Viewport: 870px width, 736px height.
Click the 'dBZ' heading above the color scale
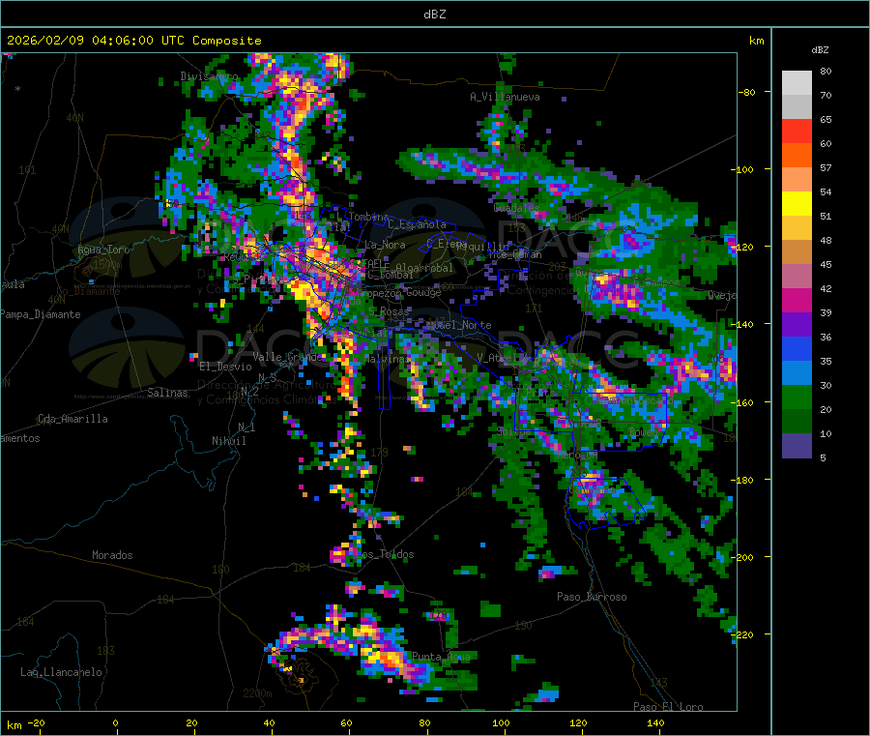[x=820, y=50]
